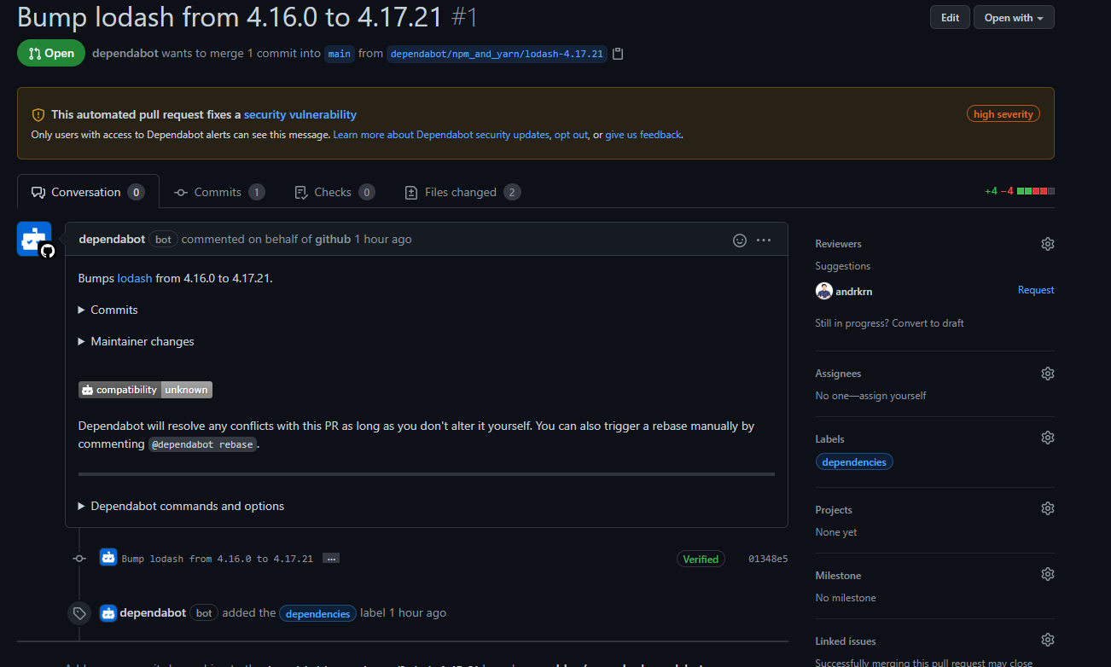Switch to the Commits tab
The image size is (1111, 667).
[x=218, y=192]
